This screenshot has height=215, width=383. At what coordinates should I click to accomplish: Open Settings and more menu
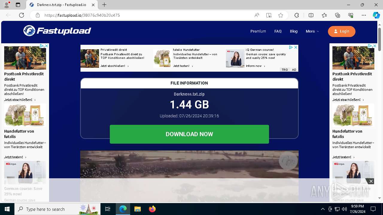click(364, 15)
